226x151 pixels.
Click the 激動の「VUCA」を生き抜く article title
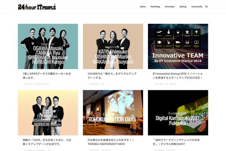pos(47,142)
